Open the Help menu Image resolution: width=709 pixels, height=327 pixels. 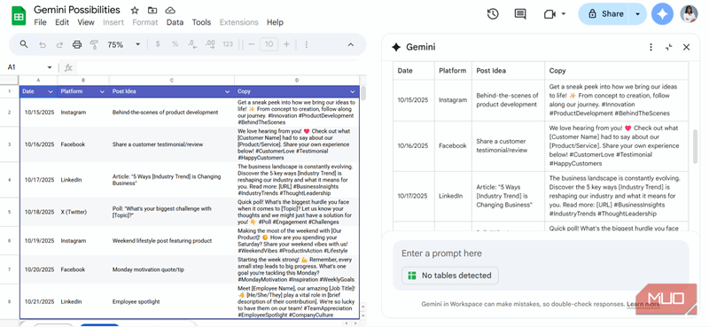275,22
